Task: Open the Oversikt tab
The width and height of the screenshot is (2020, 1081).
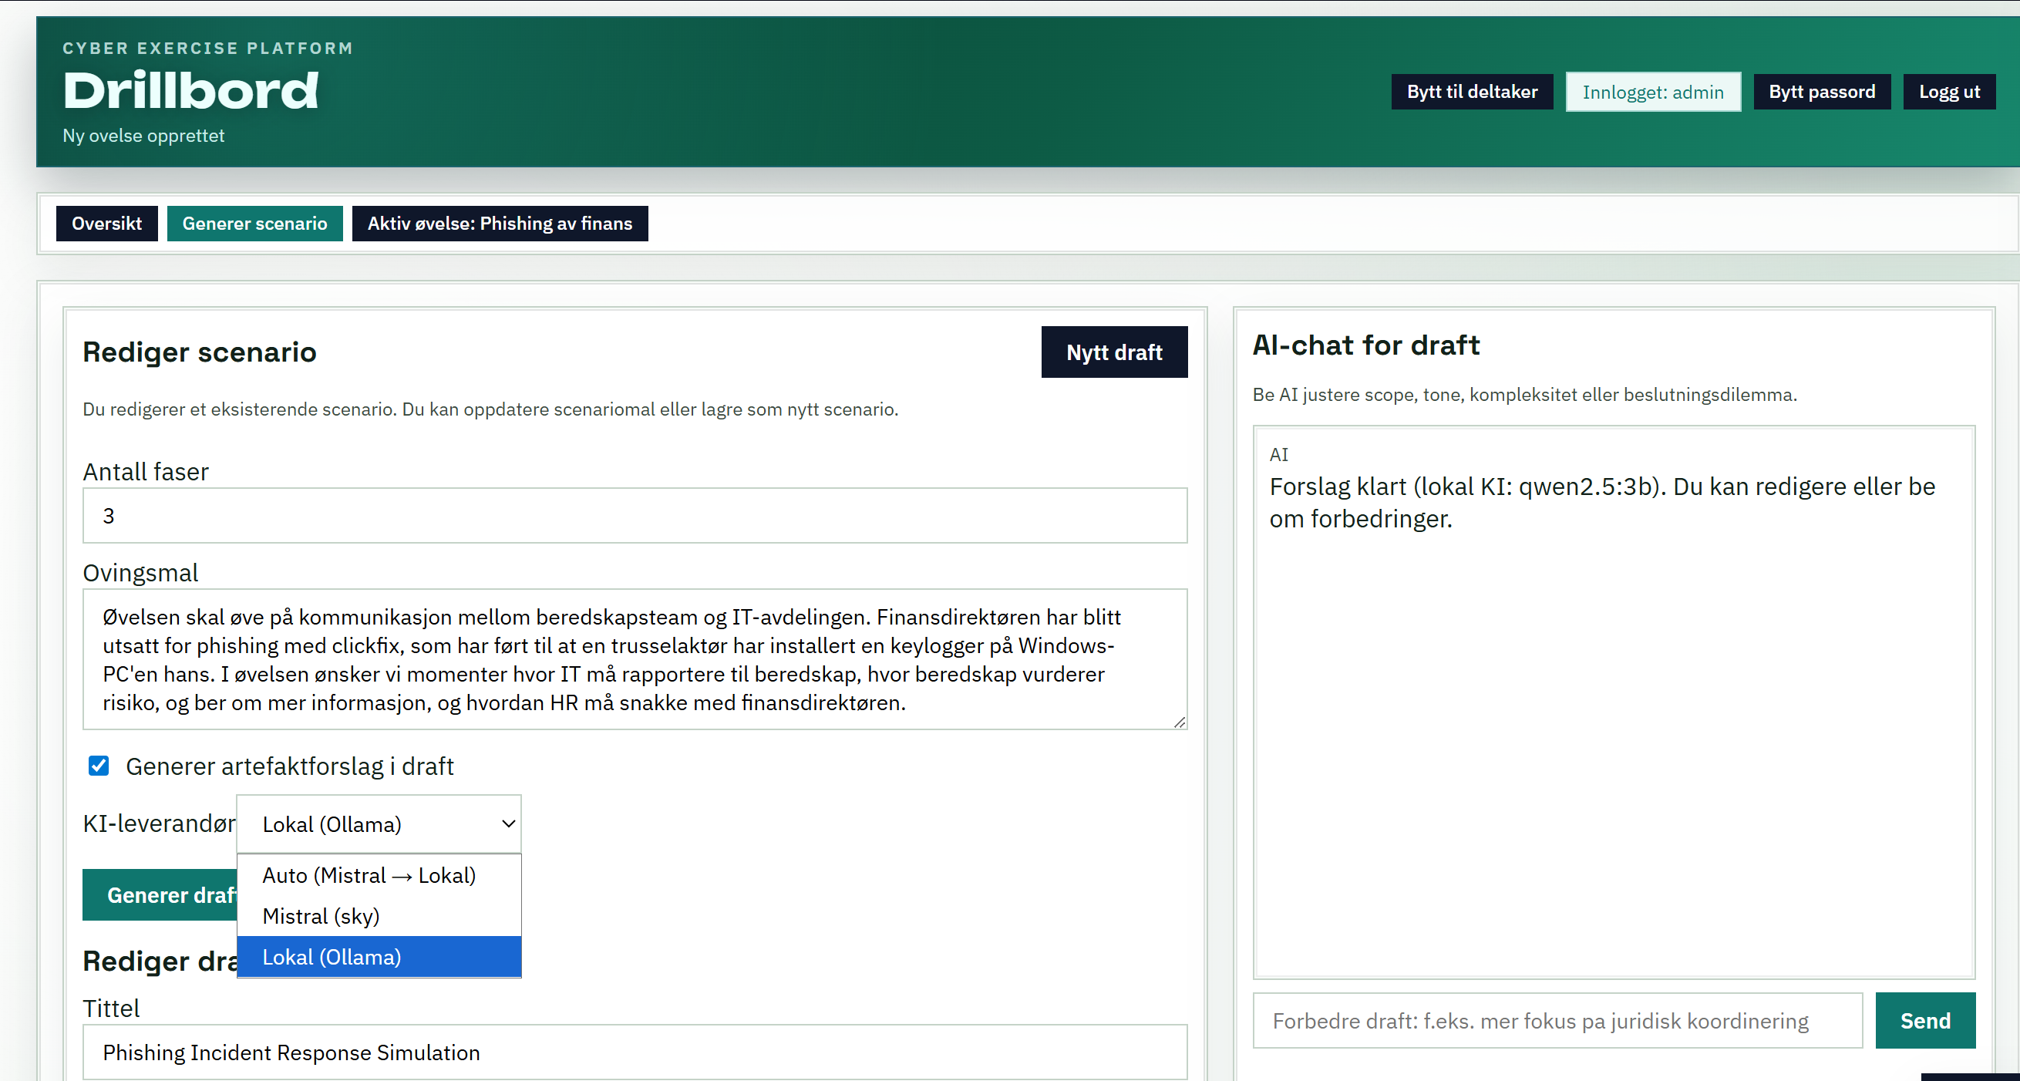Action: [106, 224]
